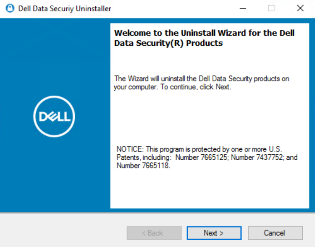Click the disabled < Back button
This screenshot has width=315, height=247.
[x=154, y=233]
